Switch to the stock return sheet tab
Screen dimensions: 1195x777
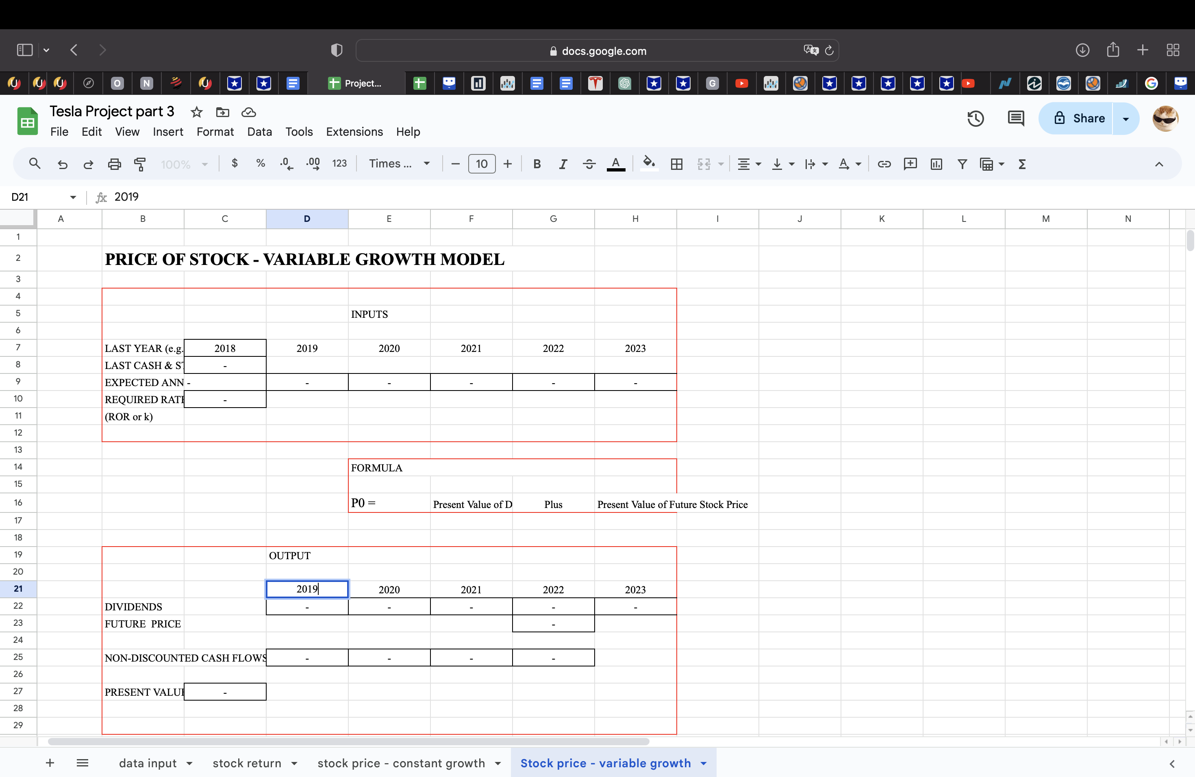[247, 762]
